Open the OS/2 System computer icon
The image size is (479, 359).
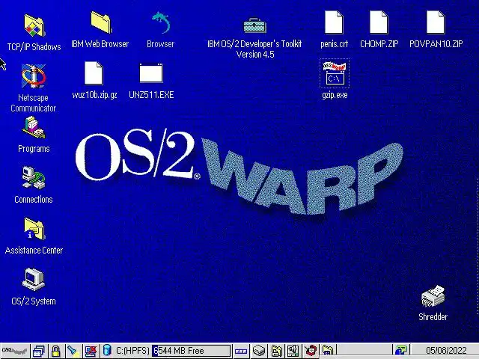pos(34,279)
